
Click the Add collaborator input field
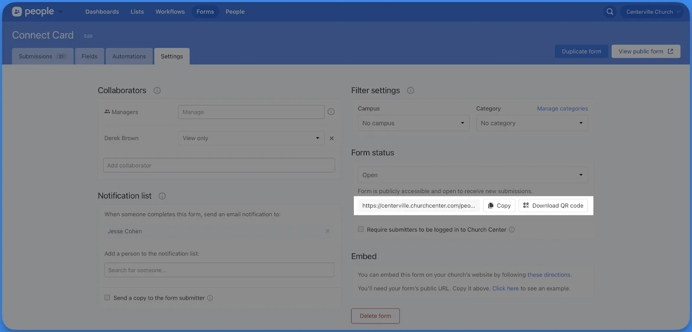(x=219, y=166)
